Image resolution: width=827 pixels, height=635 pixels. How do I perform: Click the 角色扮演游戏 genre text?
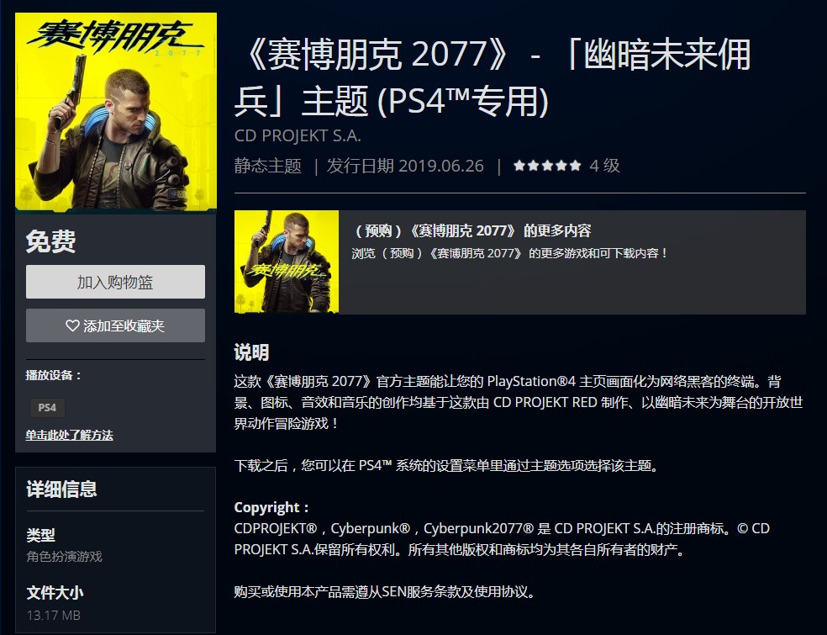pos(65,556)
